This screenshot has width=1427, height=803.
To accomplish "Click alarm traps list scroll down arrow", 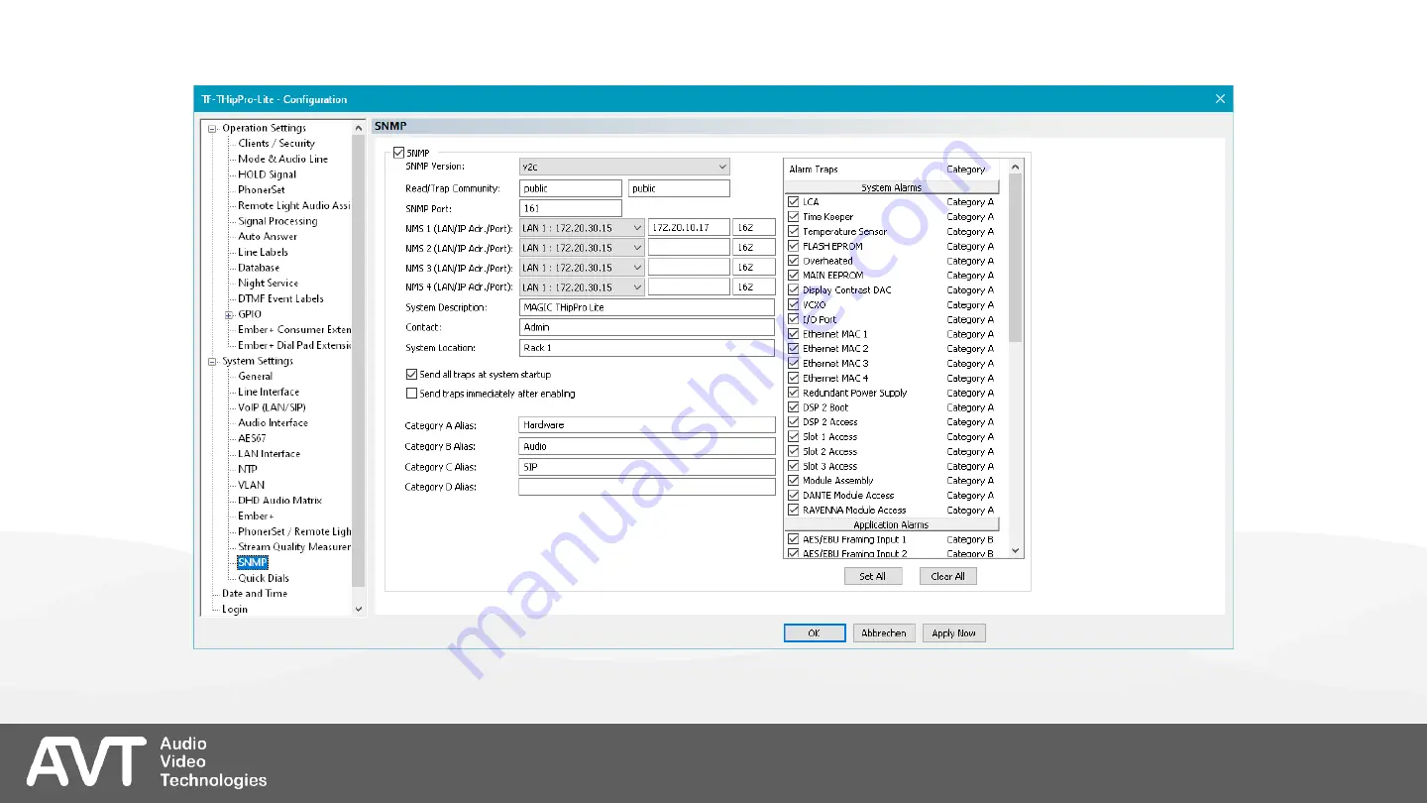I will coord(1016,551).
